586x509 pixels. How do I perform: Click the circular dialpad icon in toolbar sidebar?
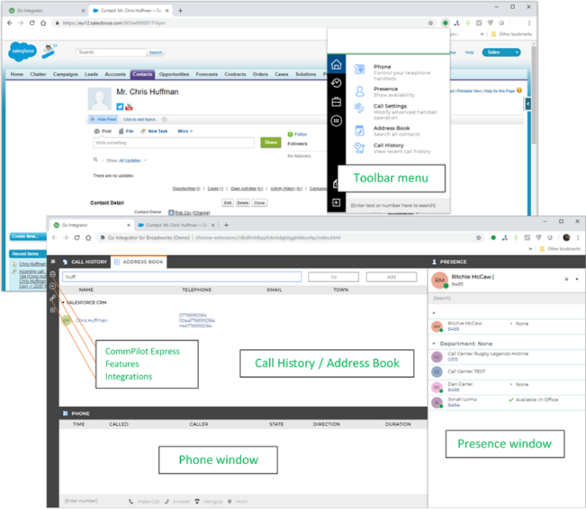coord(336,121)
